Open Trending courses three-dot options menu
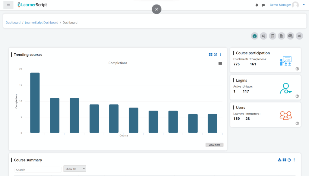The height and width of the screenshot is (176, 309). [x=220, y=55]
